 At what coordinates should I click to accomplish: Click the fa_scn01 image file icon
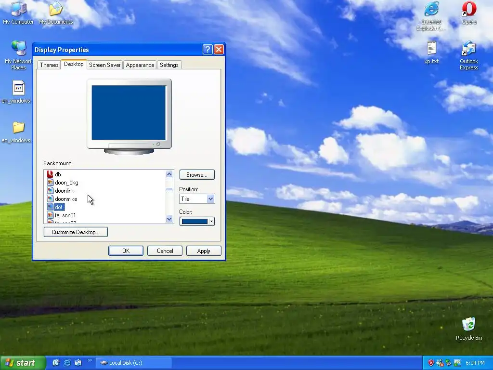[50, 215]
